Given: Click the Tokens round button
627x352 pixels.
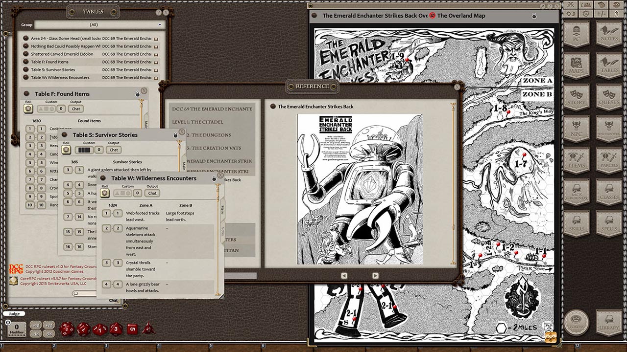Looking at the screenshot, I should (x=577, y=322).
